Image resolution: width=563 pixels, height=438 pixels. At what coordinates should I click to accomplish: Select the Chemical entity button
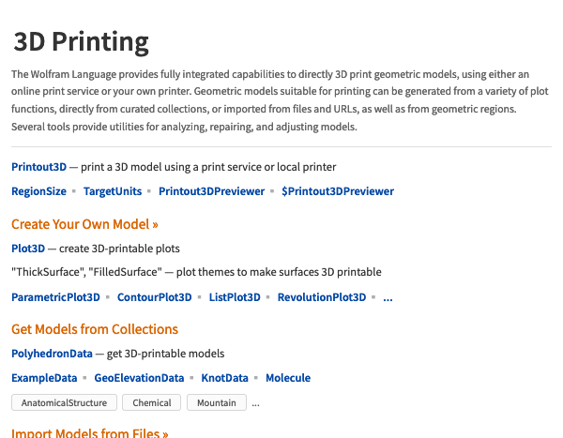[151, 402]
